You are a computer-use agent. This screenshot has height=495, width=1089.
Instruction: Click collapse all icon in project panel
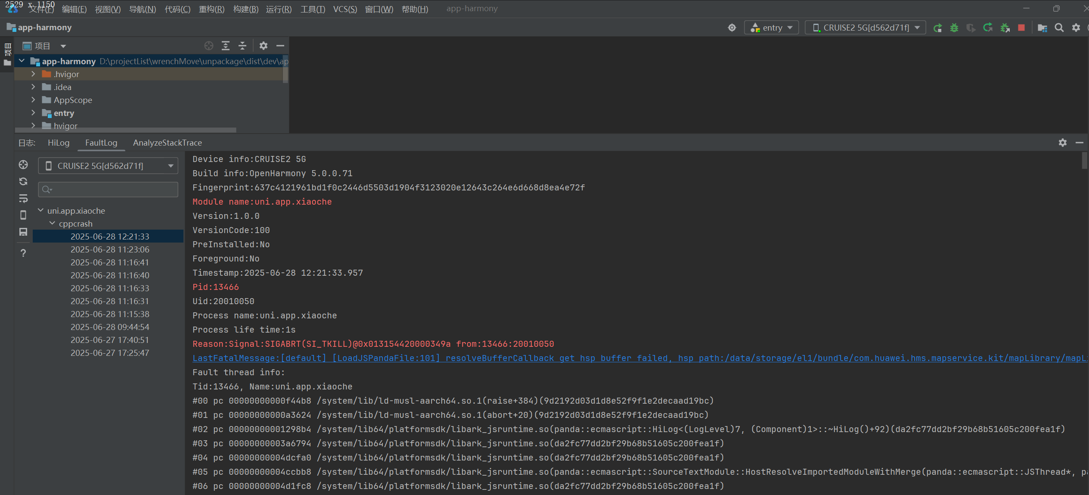pos(242,46)
